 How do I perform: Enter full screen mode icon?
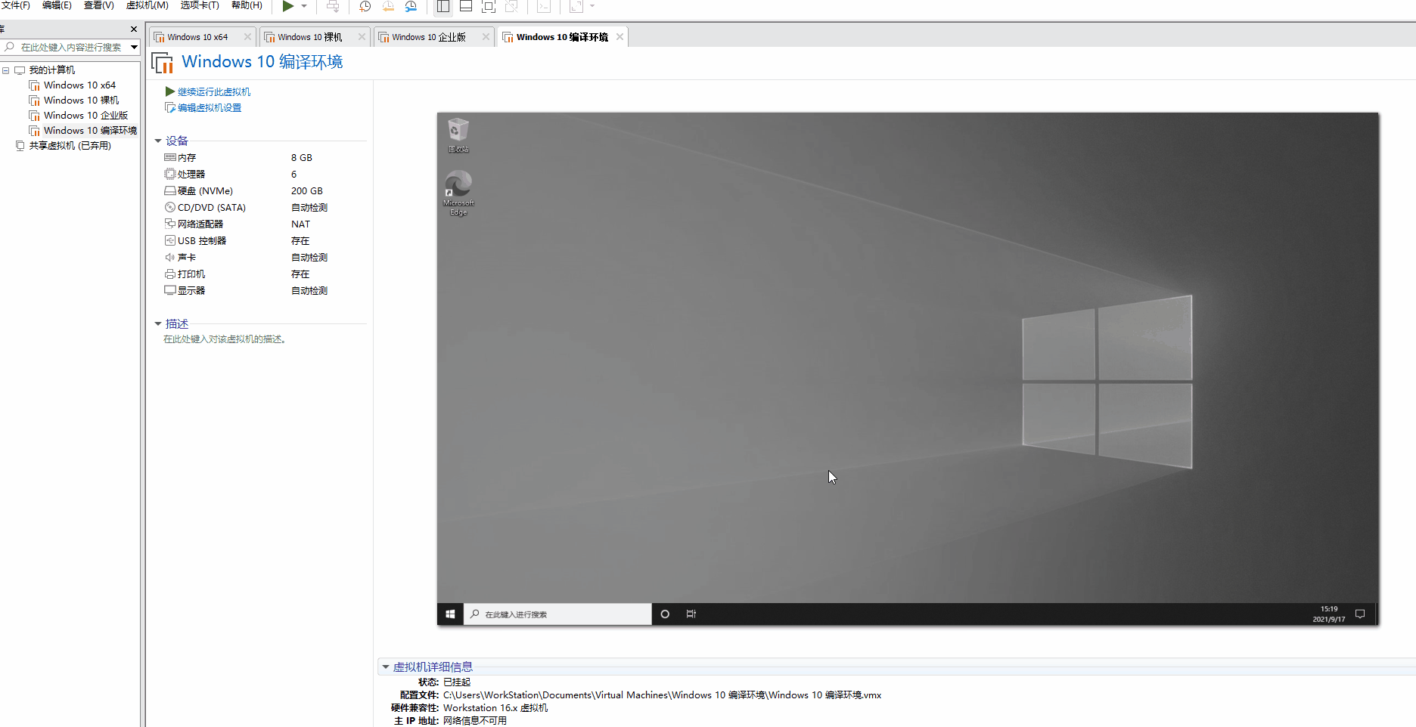tap(489, 6)
